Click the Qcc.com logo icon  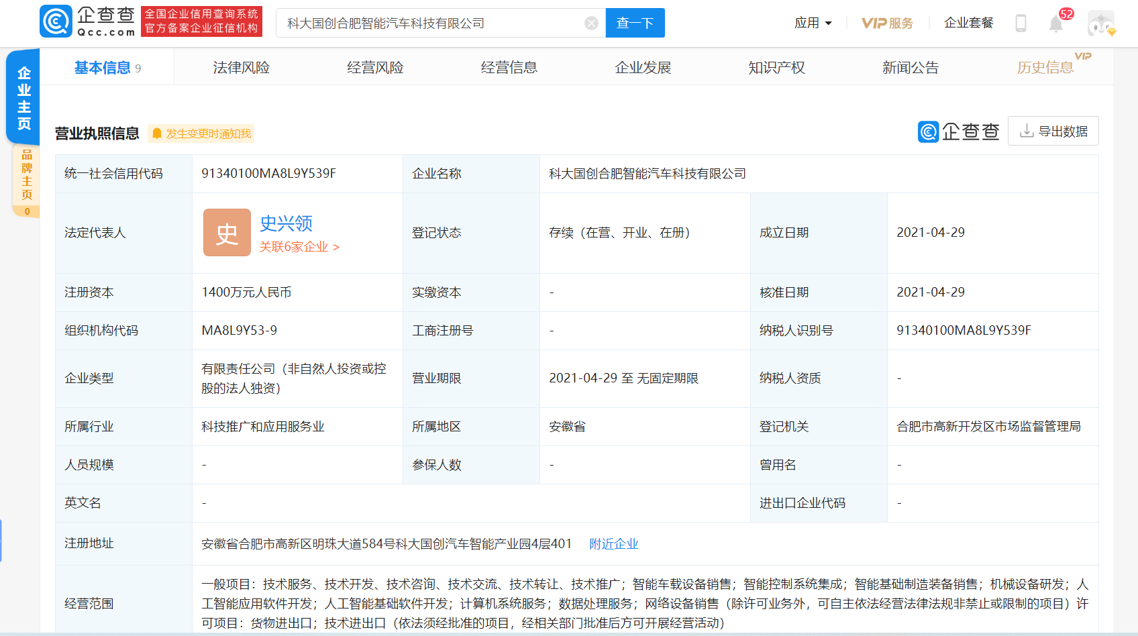[x=56, y=21]
